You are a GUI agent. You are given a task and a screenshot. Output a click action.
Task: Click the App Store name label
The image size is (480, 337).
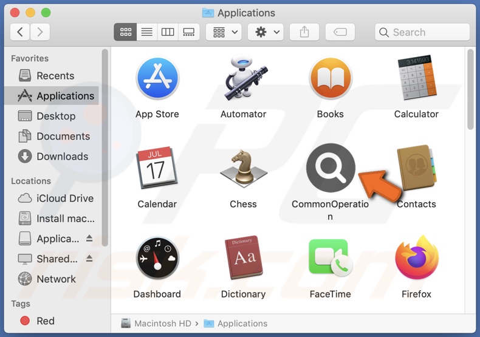157,114
